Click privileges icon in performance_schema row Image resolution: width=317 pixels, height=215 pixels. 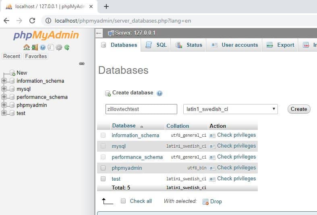(212, 157)
